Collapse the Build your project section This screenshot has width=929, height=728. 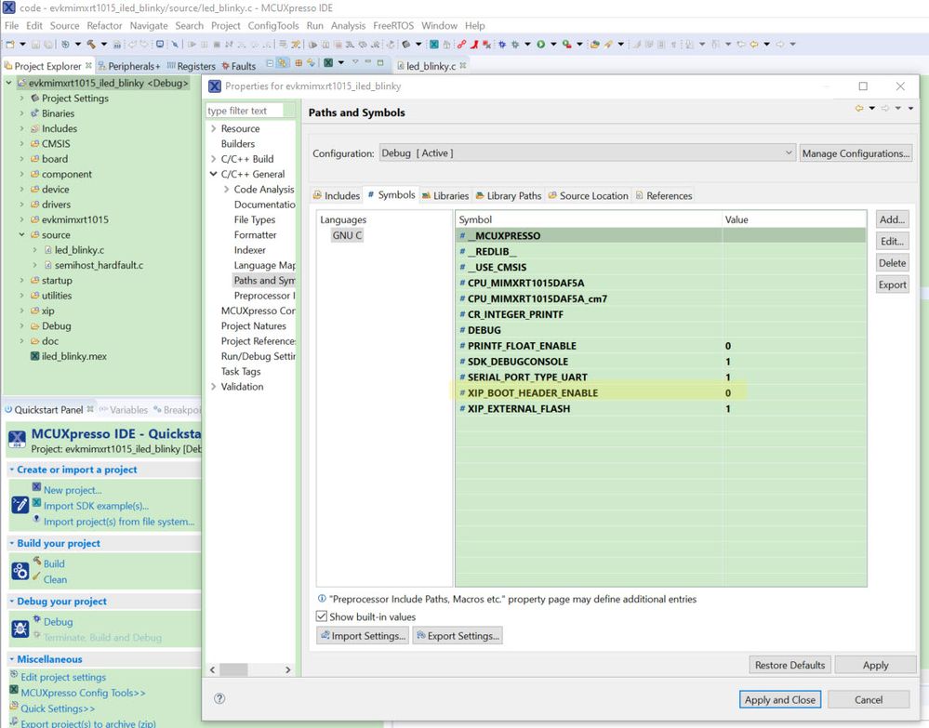pyautogui.click(x=12, y=543)
